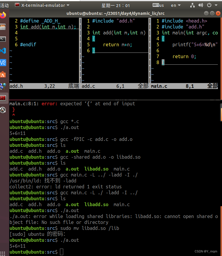Click 'sudo mv libadd.so /lib' command

point(90,228)
